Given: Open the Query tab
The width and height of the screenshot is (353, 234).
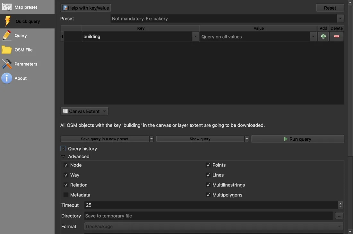Looking at the screenshot, I should 27,35.
